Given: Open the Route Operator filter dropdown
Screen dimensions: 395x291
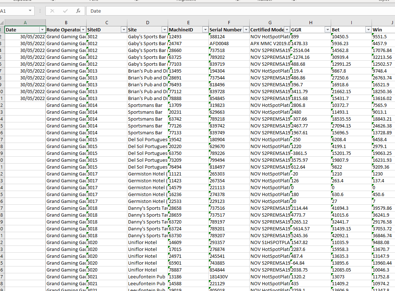Looking at the screenshot, I should click(83, 30).
